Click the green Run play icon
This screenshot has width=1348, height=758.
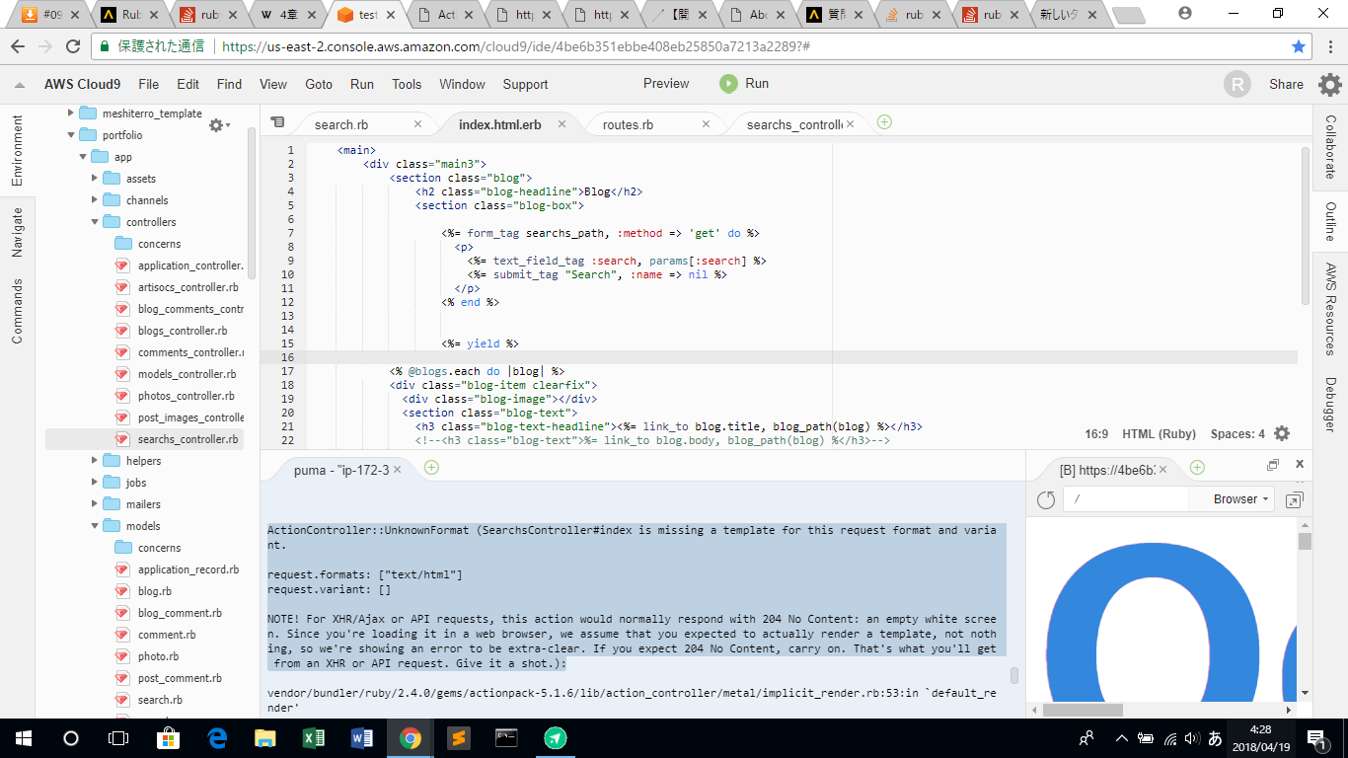coord(728,84)
